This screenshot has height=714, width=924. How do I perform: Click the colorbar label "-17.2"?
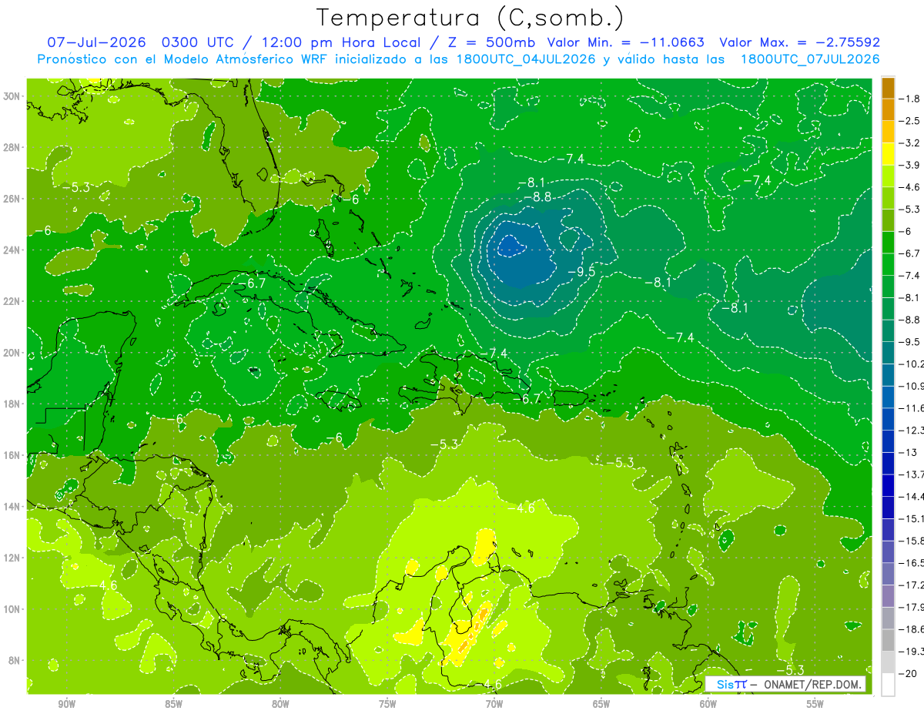tap(911, 585)
